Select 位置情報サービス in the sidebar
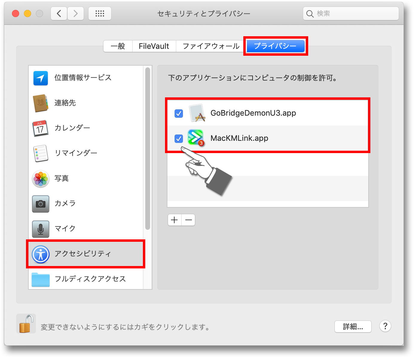 click(86, 78)
